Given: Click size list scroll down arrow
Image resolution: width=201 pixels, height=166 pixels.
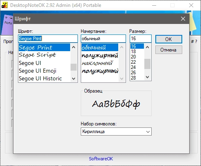Looking at the screenshot, I should 147,77.
